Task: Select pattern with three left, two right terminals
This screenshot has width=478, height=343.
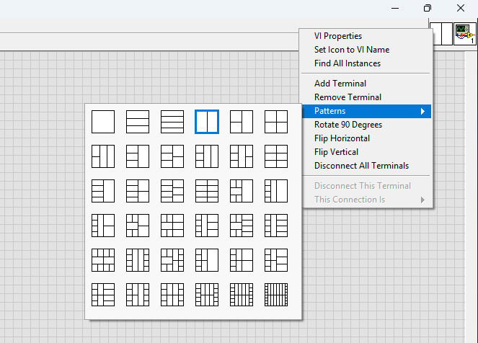Action: point(172,156)
